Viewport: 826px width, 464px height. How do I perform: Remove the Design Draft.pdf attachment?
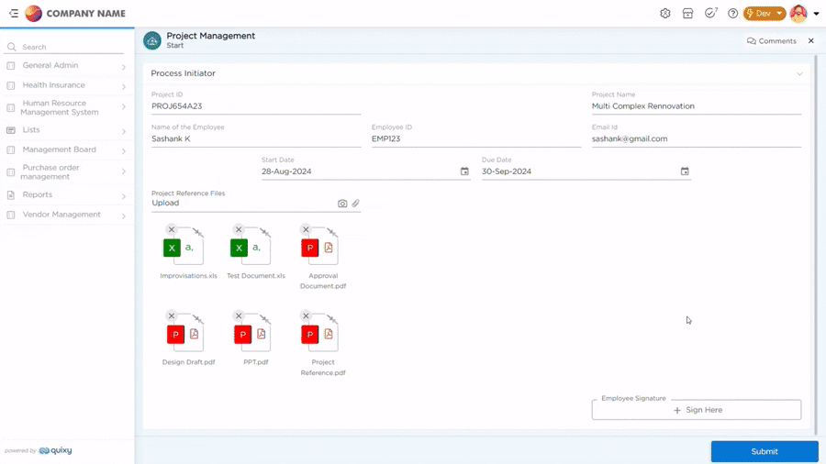172,316
